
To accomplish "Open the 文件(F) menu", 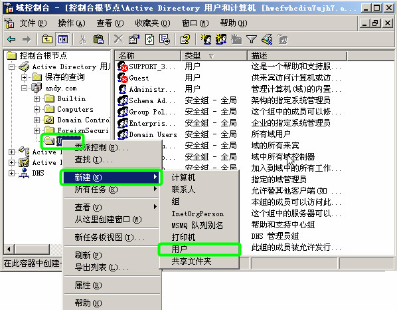I will pyautogui.click(x=33, y=23).
